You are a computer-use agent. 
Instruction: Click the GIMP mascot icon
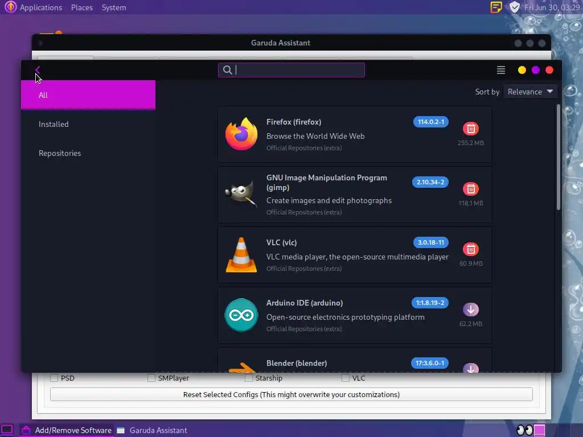coord(241,193)
